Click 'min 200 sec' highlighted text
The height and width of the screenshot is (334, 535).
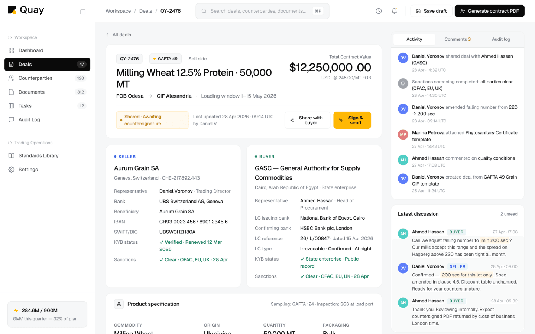click(x=495, y=240)
